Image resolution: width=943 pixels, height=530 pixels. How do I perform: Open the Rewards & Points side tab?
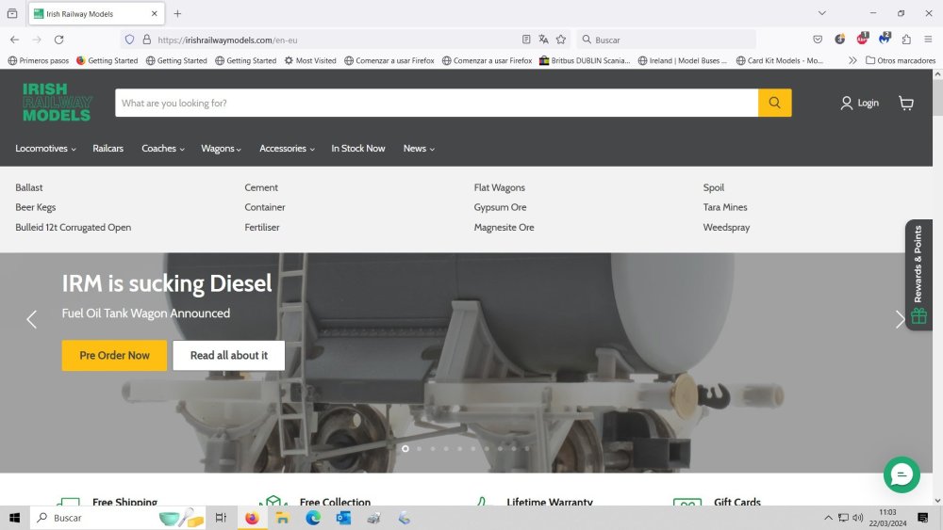point(918,275)
